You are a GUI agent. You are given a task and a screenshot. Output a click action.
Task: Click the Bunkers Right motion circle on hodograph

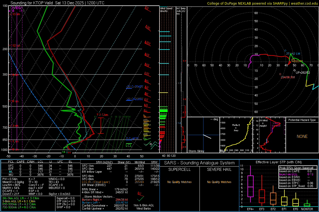[280, 74]
